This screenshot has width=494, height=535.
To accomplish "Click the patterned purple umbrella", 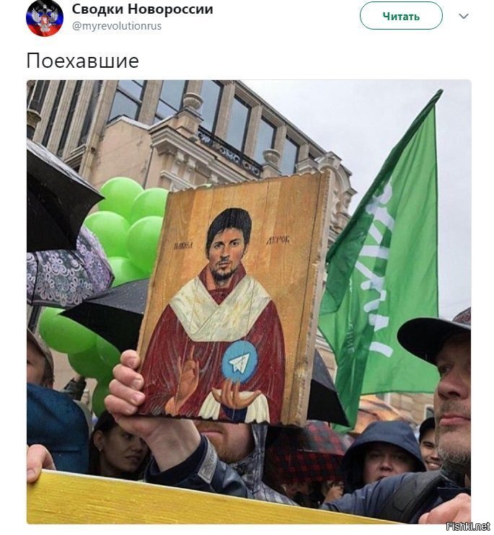I will pos(69,270).
